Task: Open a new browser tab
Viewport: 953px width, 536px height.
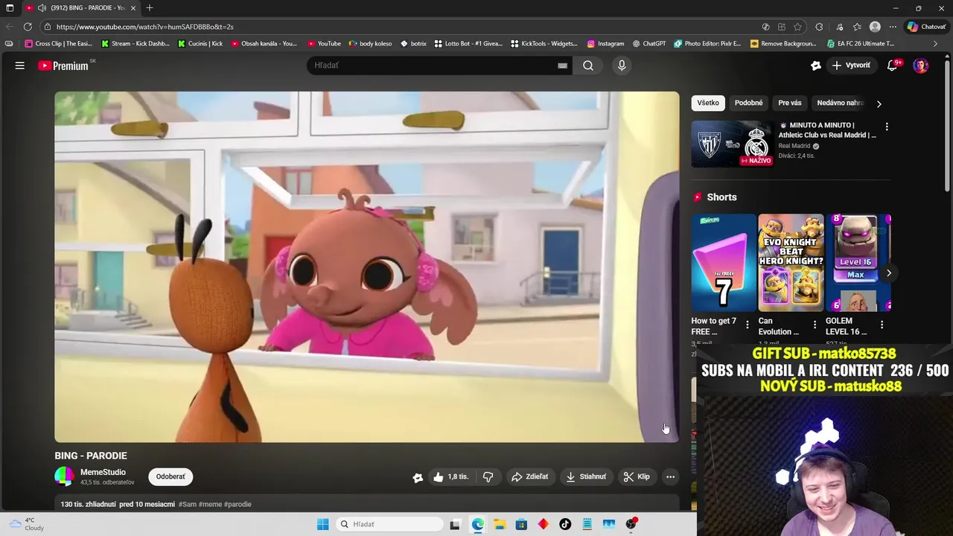Action: (150, 7)
